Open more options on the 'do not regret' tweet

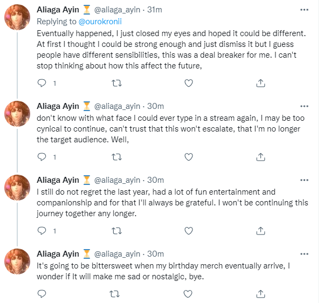point(304,180)
